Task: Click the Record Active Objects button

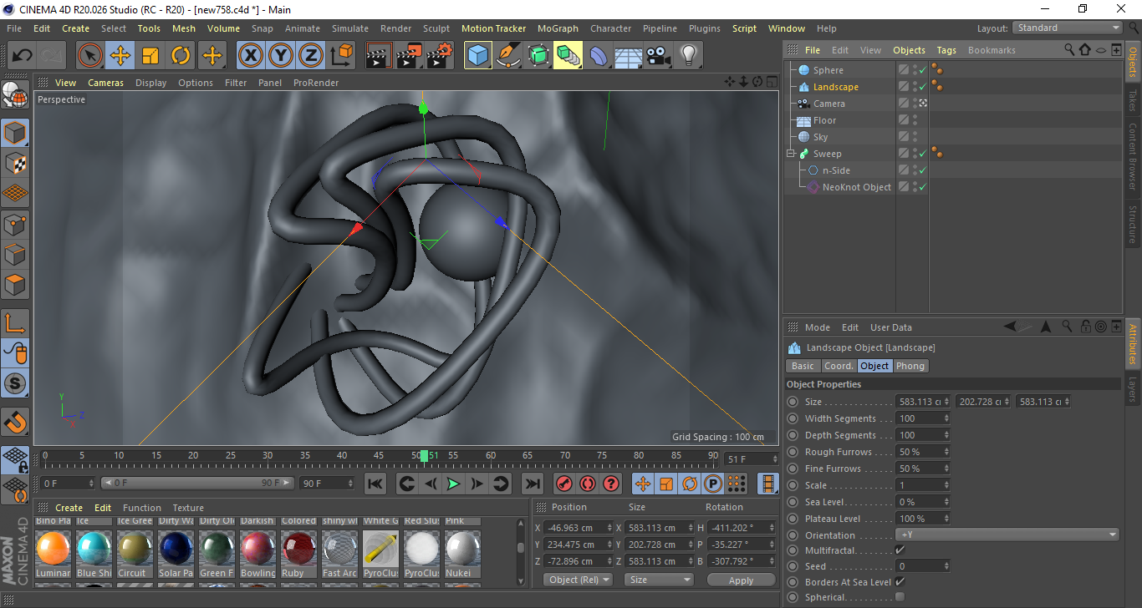Action: pos(564,484)
